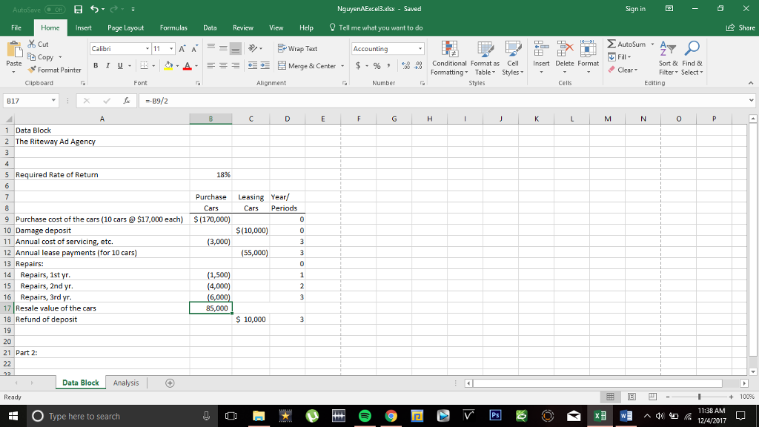Click the Increase Decimal icon

(x=405, y=66)
